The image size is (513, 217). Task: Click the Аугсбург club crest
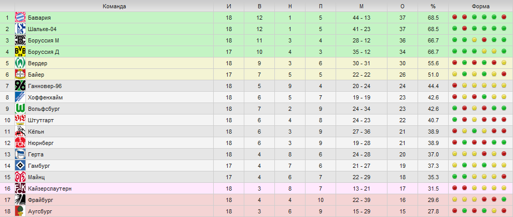pos(20,211)
